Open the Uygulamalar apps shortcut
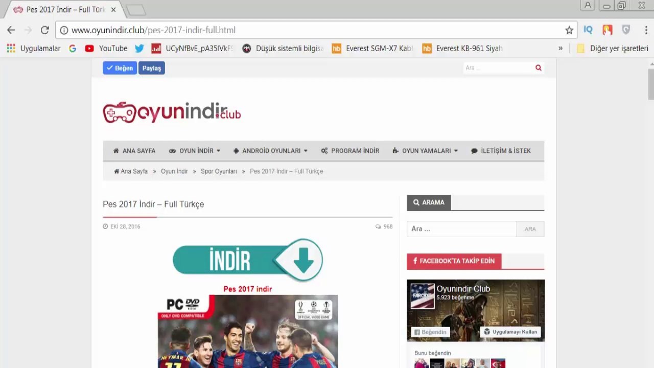Viewport: 654px width, 368px height. pos(34,49)
